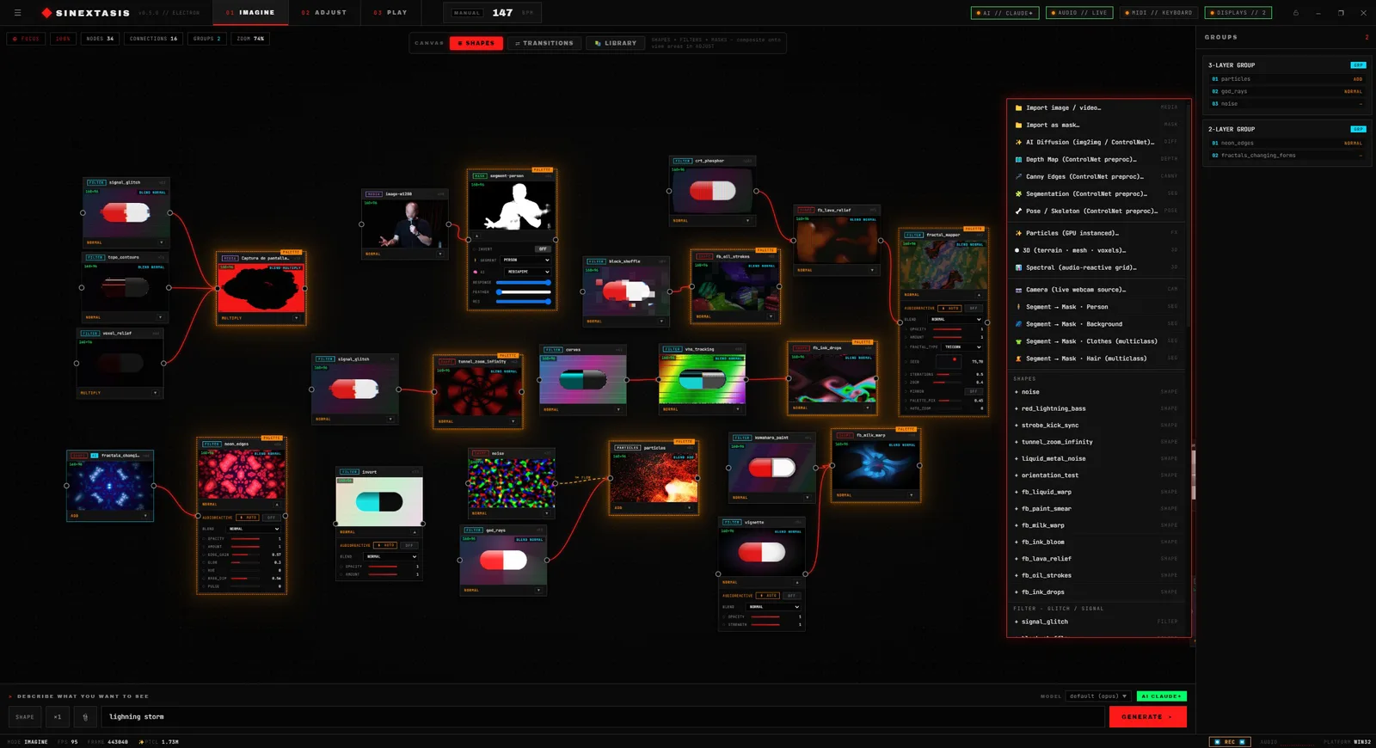Adjust the opacity slider in the neon_edges node
The image size is (1376, 748).
pyautogui.click(x=246, y=539)
